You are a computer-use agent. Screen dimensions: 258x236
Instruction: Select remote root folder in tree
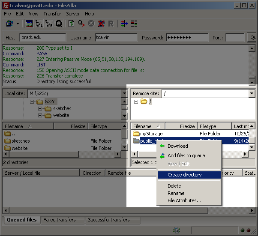point(150,102)
